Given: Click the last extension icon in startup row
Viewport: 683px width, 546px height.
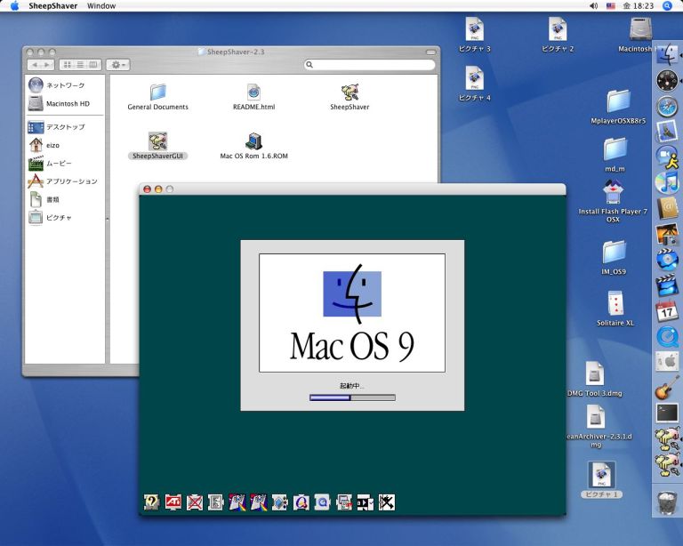Looking at the screenshot, I should [x=386, y=502].
